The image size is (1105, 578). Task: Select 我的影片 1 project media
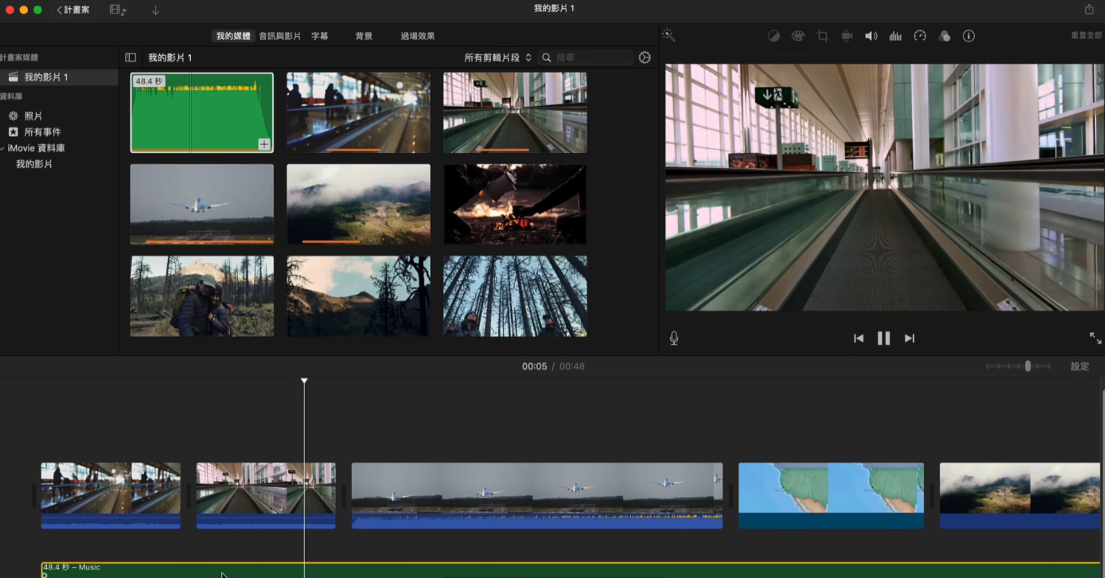59,78
